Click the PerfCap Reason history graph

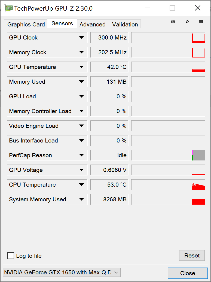point(168,155)
